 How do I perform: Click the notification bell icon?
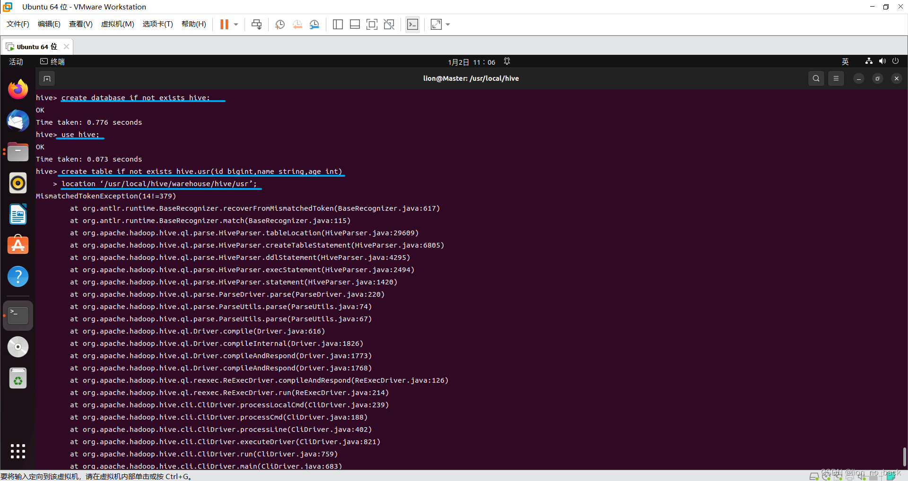pyautogui.click(x=507, y=61)
